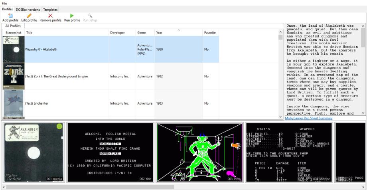The width and height of the screenshot is (367, 190).
Task: Select the All Profiles tab
Action: coord(13,26)
